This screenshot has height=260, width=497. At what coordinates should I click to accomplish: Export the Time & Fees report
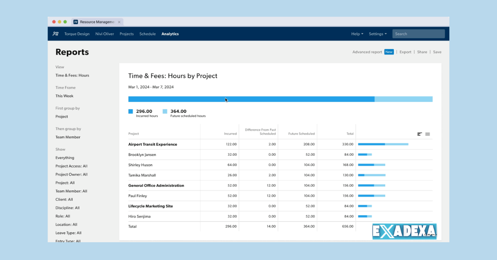pos(405,52)
